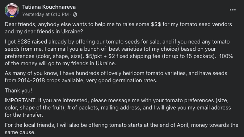Click the 'Thank you!' line

tap(18, 91)
